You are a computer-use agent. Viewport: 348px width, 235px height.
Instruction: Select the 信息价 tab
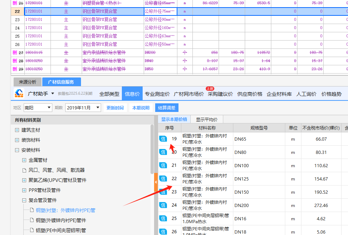[132, 94]
